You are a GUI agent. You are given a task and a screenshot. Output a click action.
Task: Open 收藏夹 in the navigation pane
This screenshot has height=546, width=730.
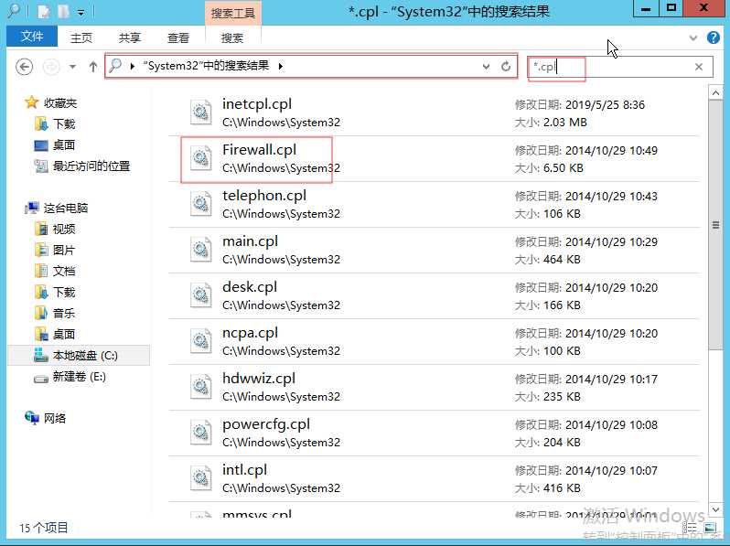(x=60, y=102)
